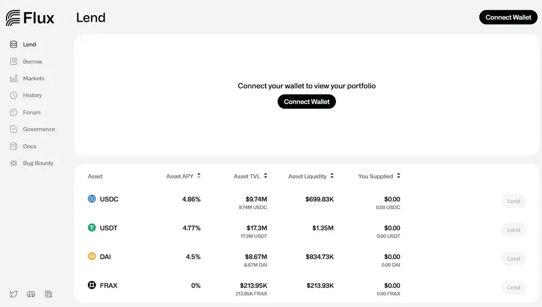The width and height of the screenshot is (542, 307).
Task: Click the 4.5% APY value
Action: (x=193, y=257)
